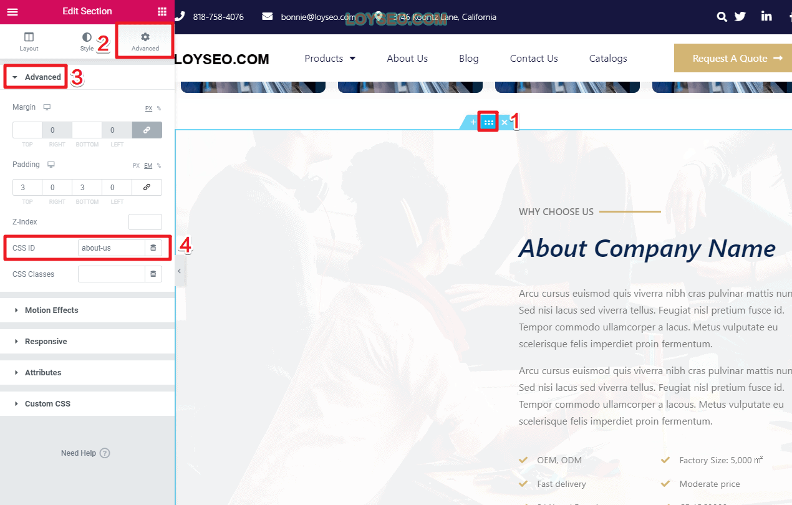This screenshot has height=505, width=792.
Task: Open the LinkedIn social icon
Action: [766, 16]
